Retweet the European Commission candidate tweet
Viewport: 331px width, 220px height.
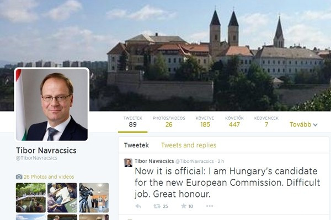(x=157, y=206)
